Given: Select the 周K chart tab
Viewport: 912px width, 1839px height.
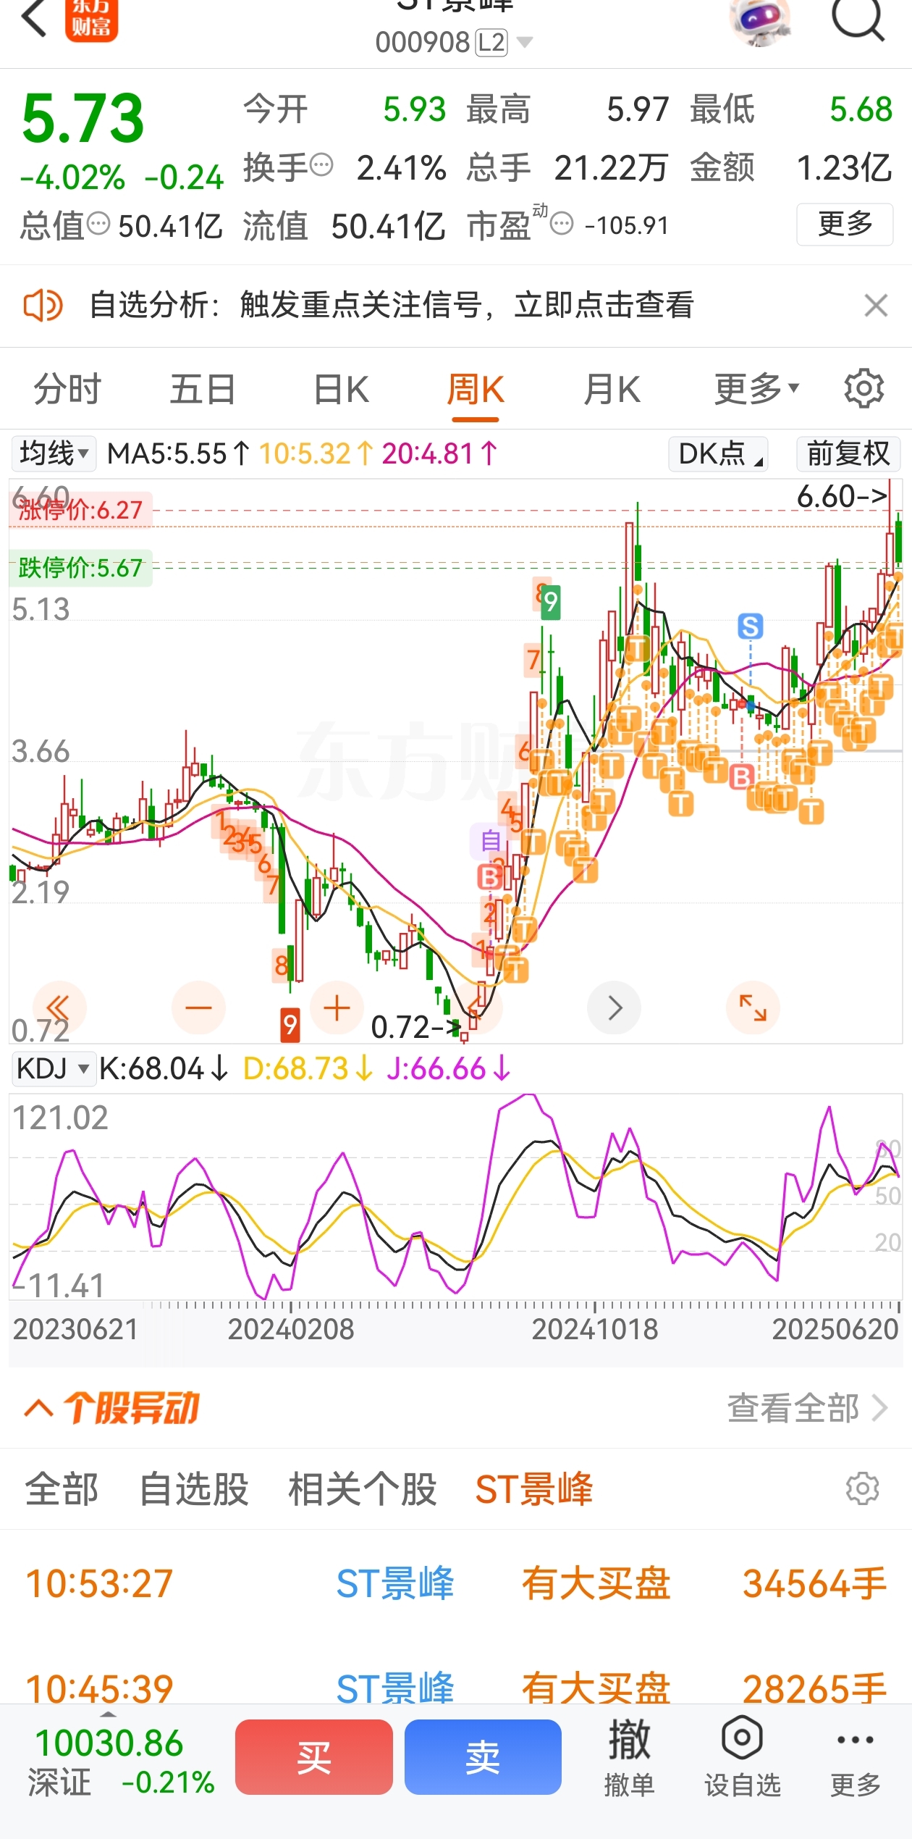Looking at the screenshot, I should [476, 389].
